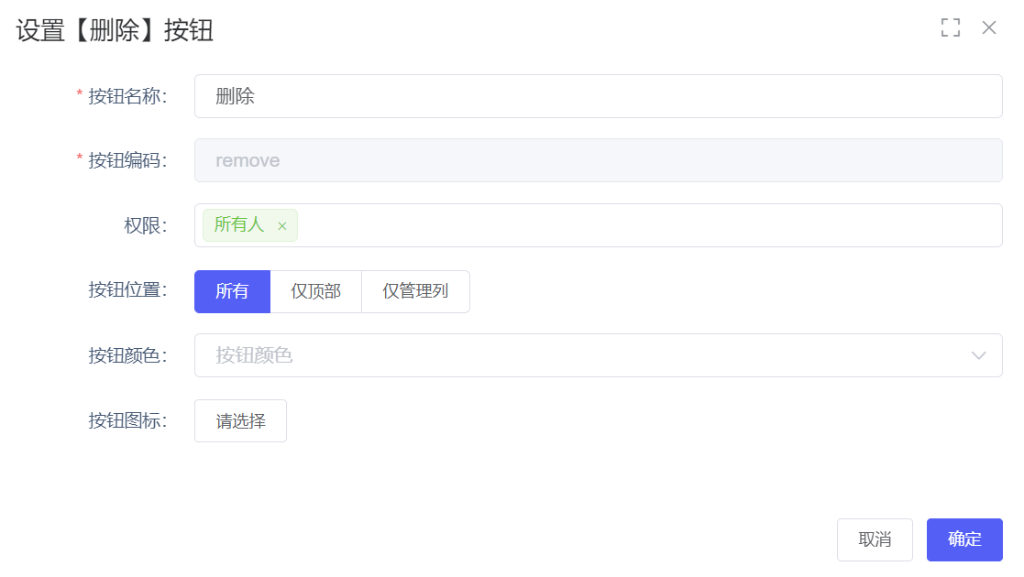Open the 权限 selection field
Image resolution: width=1024 pixels, height=577 pixels.
(642, 225)
